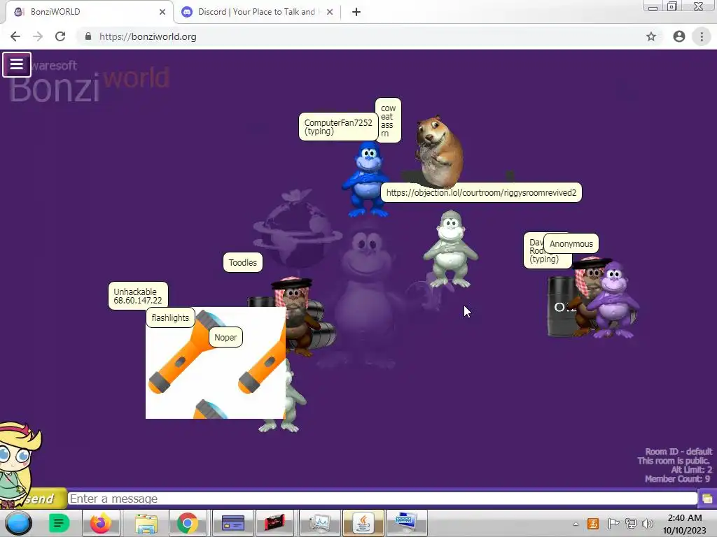
Task: Open the blue card app in taskbar
Action: [x=232, y=523]
